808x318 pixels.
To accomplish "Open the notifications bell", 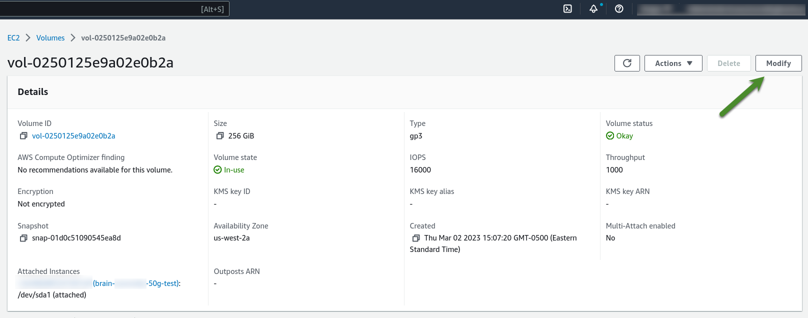I will point(593,8).
